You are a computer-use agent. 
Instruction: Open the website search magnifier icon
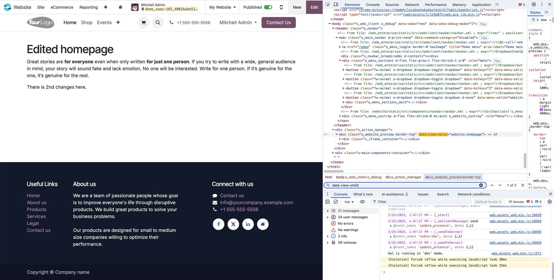click(x=158, y=22)
